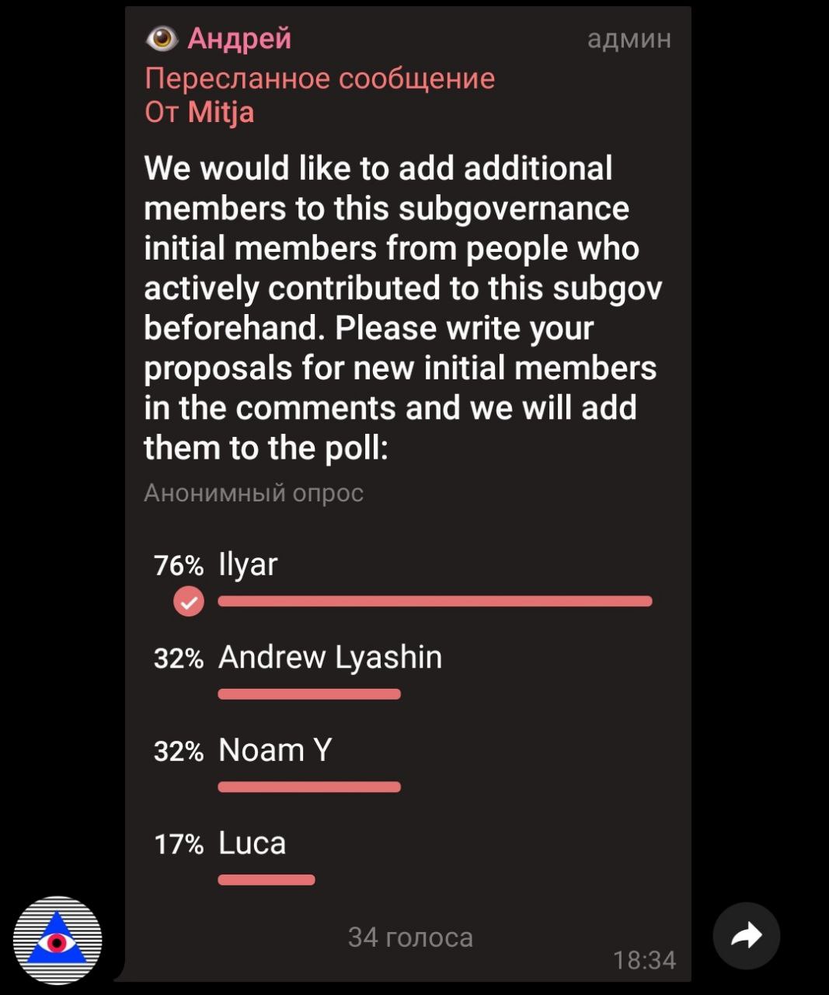Image resolution: width=829 pixels, height=995 pixels.
Task: Select the Andrew Lyashin poll option
Action: 330,658
